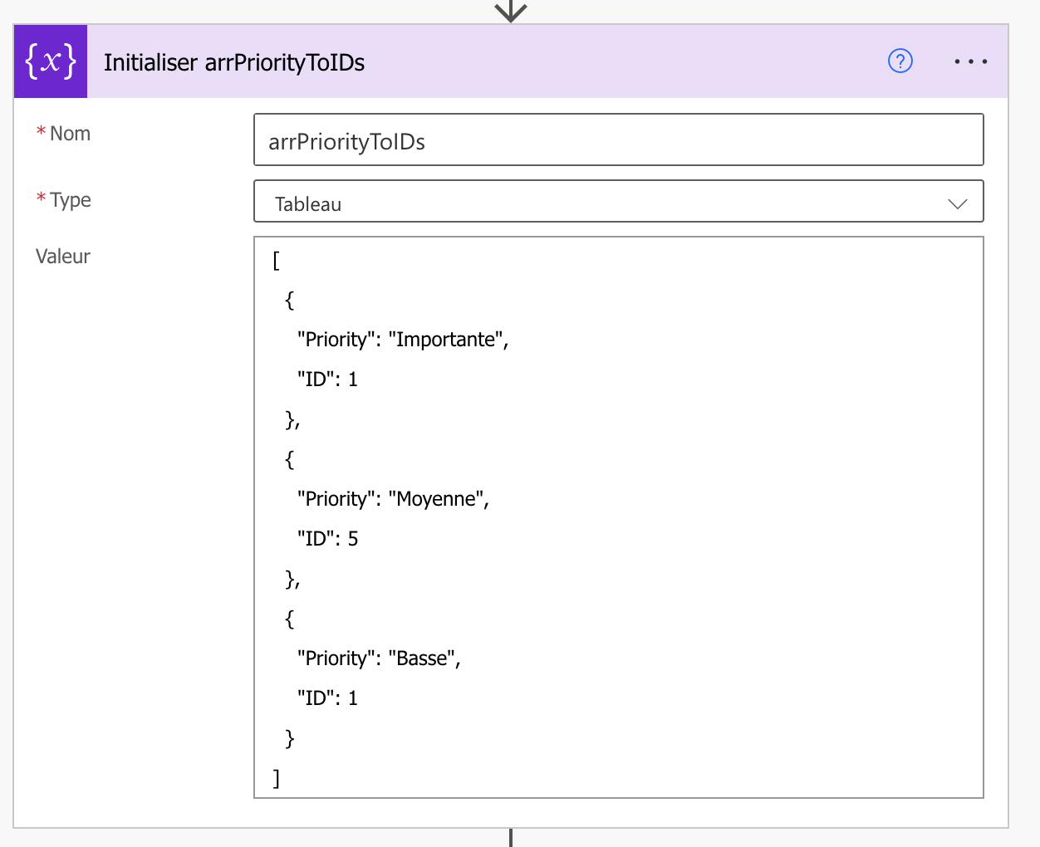The image size is (1040, 847).
Task: Click the "ID": 1 line under Importante
Action: [328, 379]
